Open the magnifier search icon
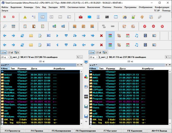Viewport: 172px width, 133px height. coord(5,26)
